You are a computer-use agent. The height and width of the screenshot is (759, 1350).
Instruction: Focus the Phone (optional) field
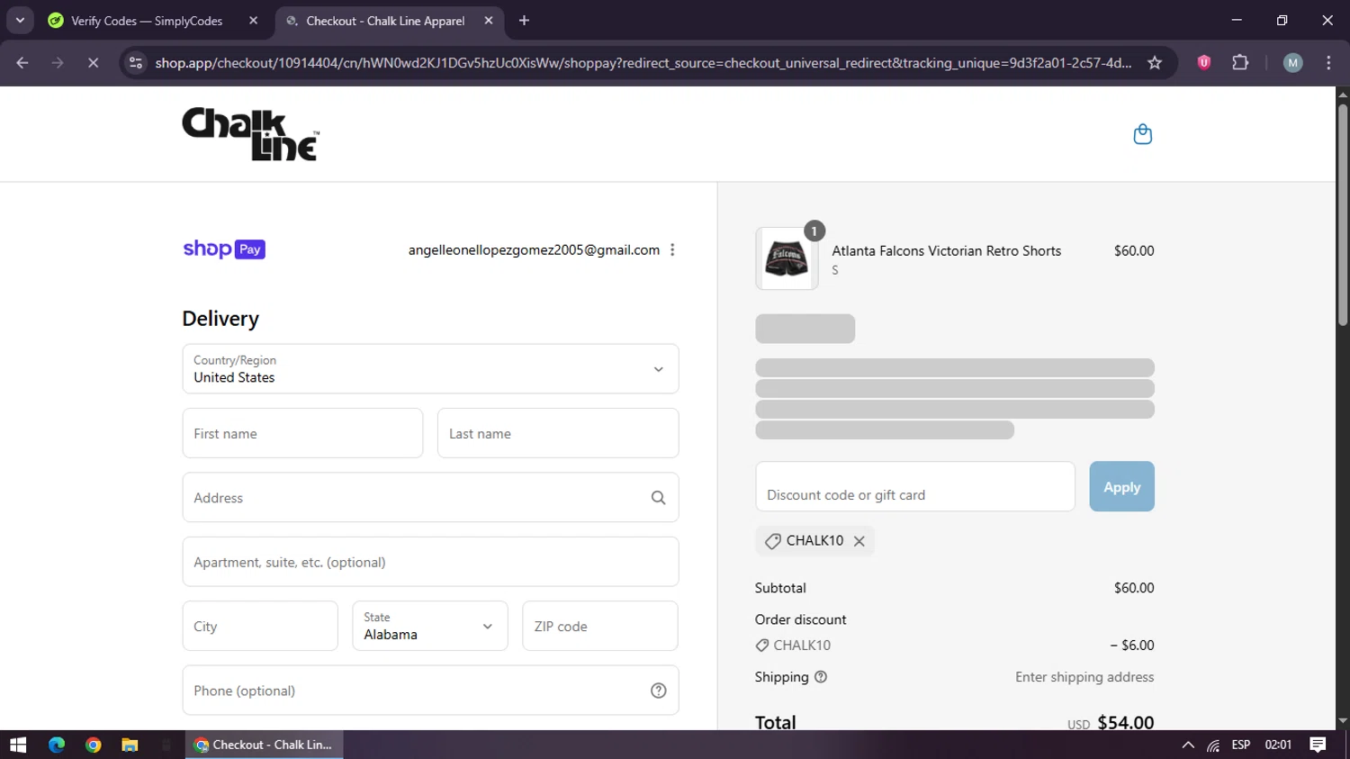pos(430,691)
